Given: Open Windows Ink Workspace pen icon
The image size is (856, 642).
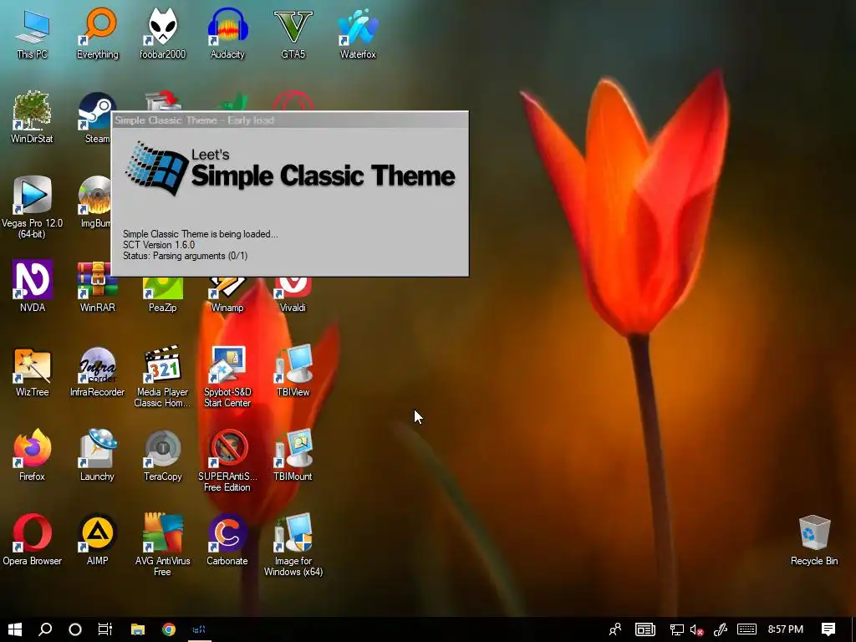Looking at the screenshot, I should 721,629.
